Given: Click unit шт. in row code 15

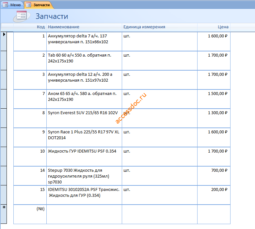Looking at the screenshot, I should click(x=160, y=195).
